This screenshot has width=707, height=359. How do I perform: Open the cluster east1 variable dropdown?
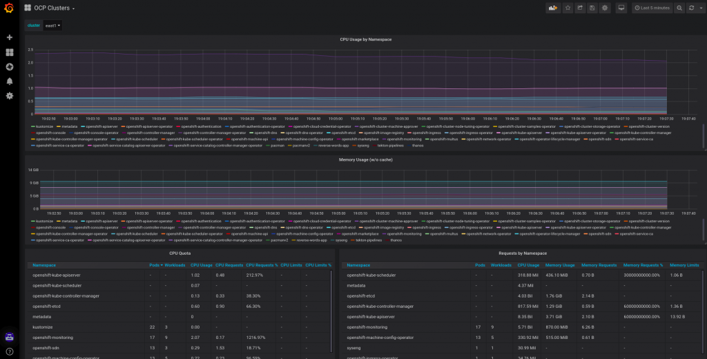pos(52,26)
